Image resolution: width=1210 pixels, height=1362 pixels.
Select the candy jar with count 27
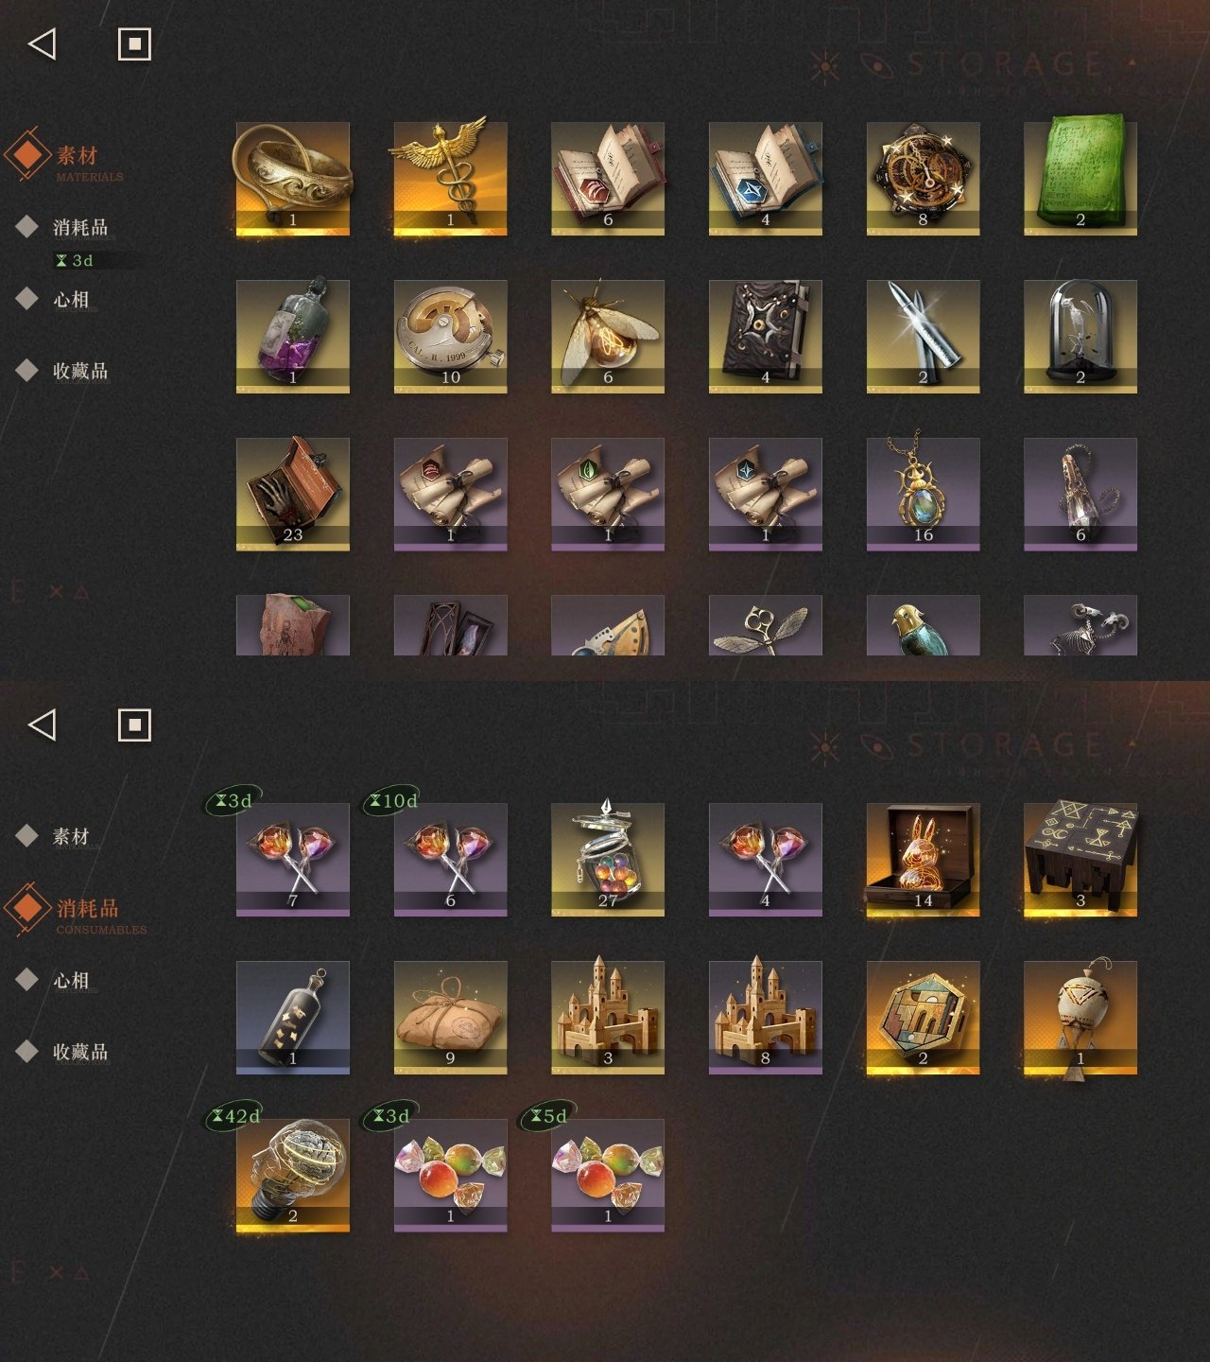608,860
